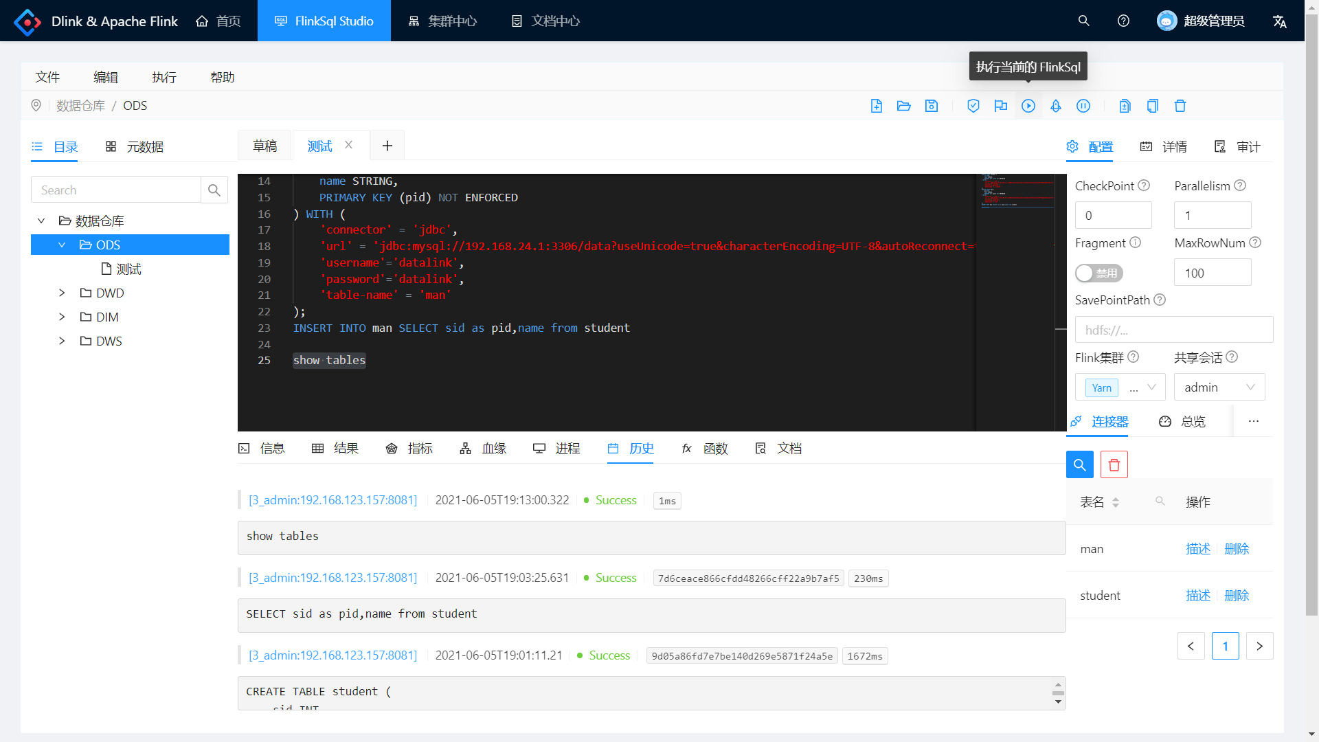This screenshot has width=1319, height=742.
Task: Click the flag icon in toolbar
Action: tap(1000, 106)
